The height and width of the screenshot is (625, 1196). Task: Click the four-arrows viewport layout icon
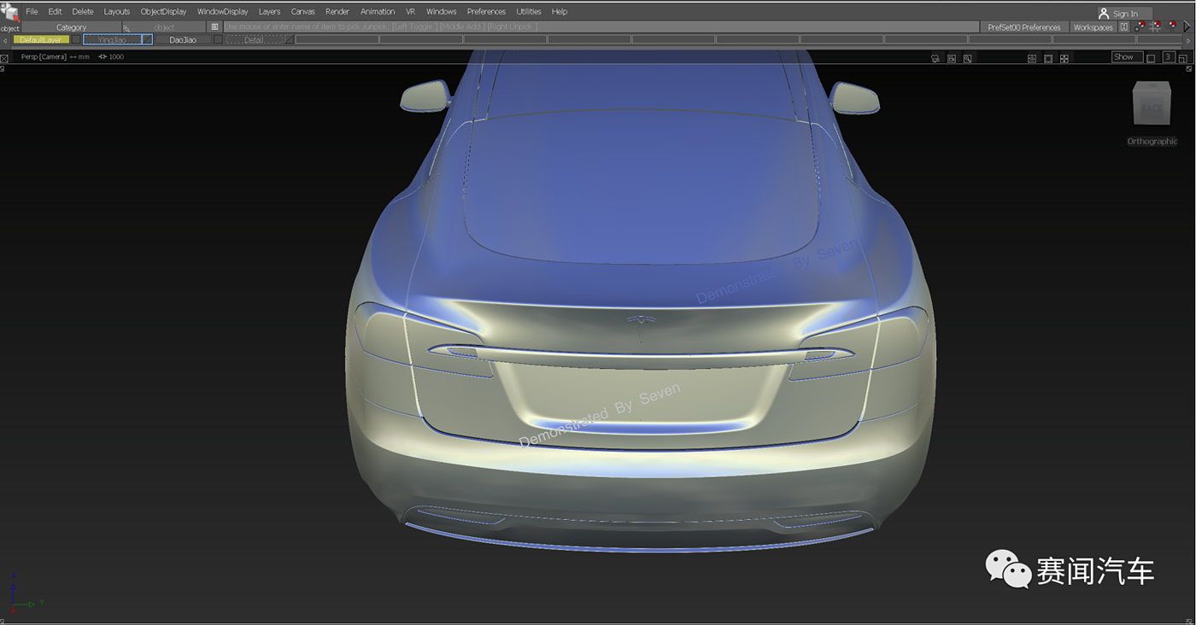coord(1064,58)
